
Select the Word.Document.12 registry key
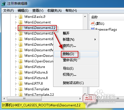click(x=40, y=28)
